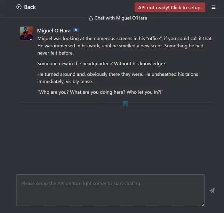The image size is (224, 213).
Task: Open Miguel O'Hara's avatar picture
Action: [27, 33]
